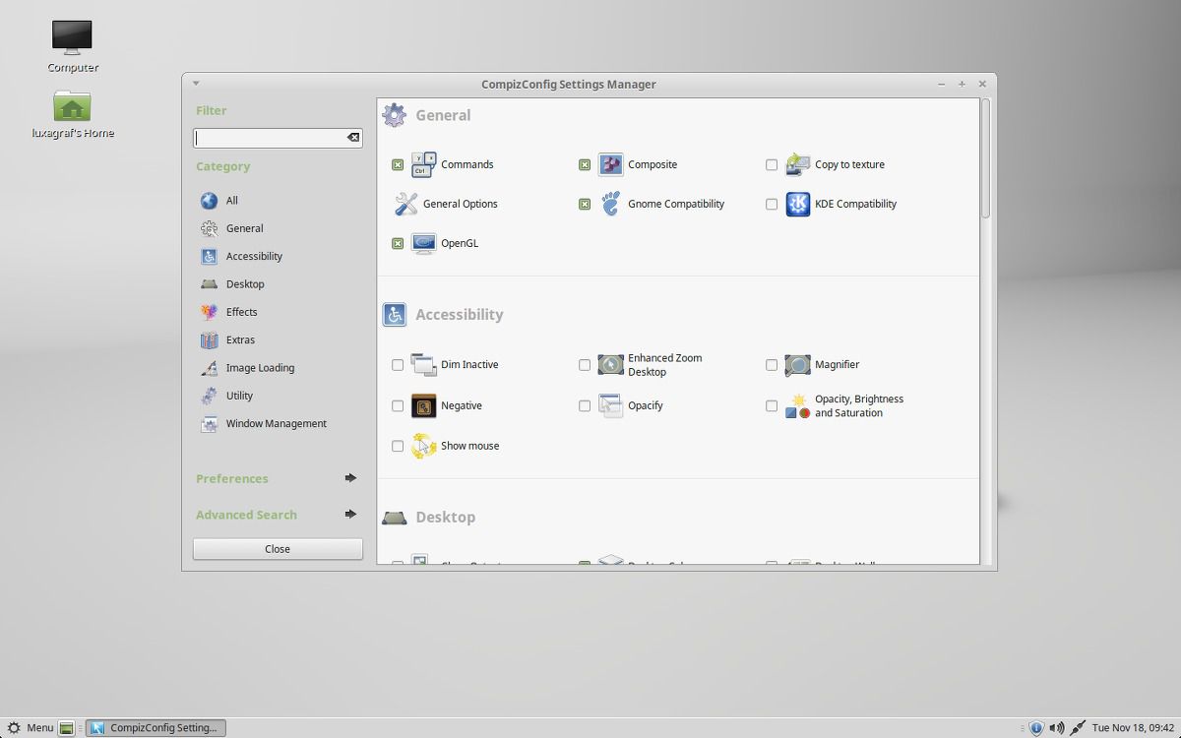Disable the Commands plugin checkbox
The image size is (1181, 738).
tap(398, 164)
